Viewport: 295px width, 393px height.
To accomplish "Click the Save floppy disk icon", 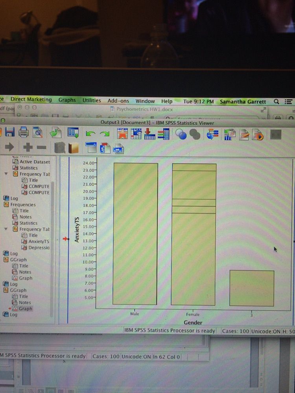I will (x=10, y=132).
